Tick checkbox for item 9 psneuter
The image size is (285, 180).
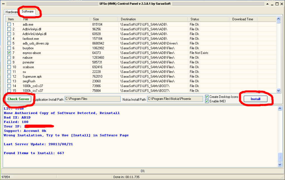pos(9,62)
